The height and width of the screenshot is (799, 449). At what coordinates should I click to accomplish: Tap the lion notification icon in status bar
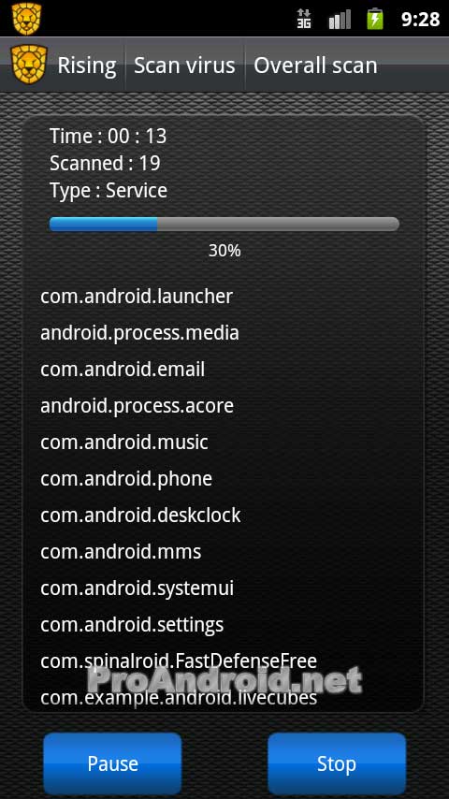click(26, 19)
